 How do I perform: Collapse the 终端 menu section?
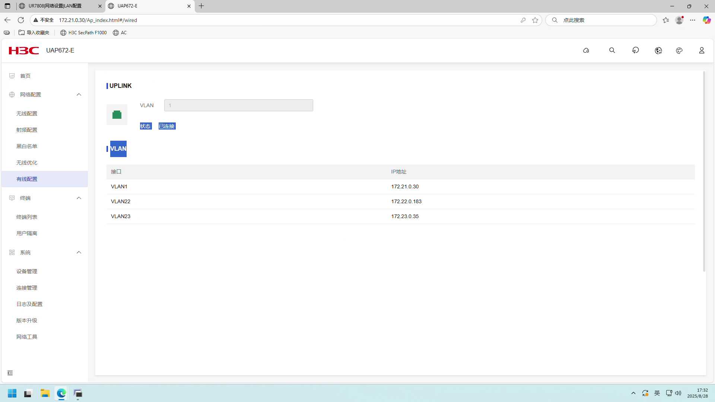(x=79, y=198)
